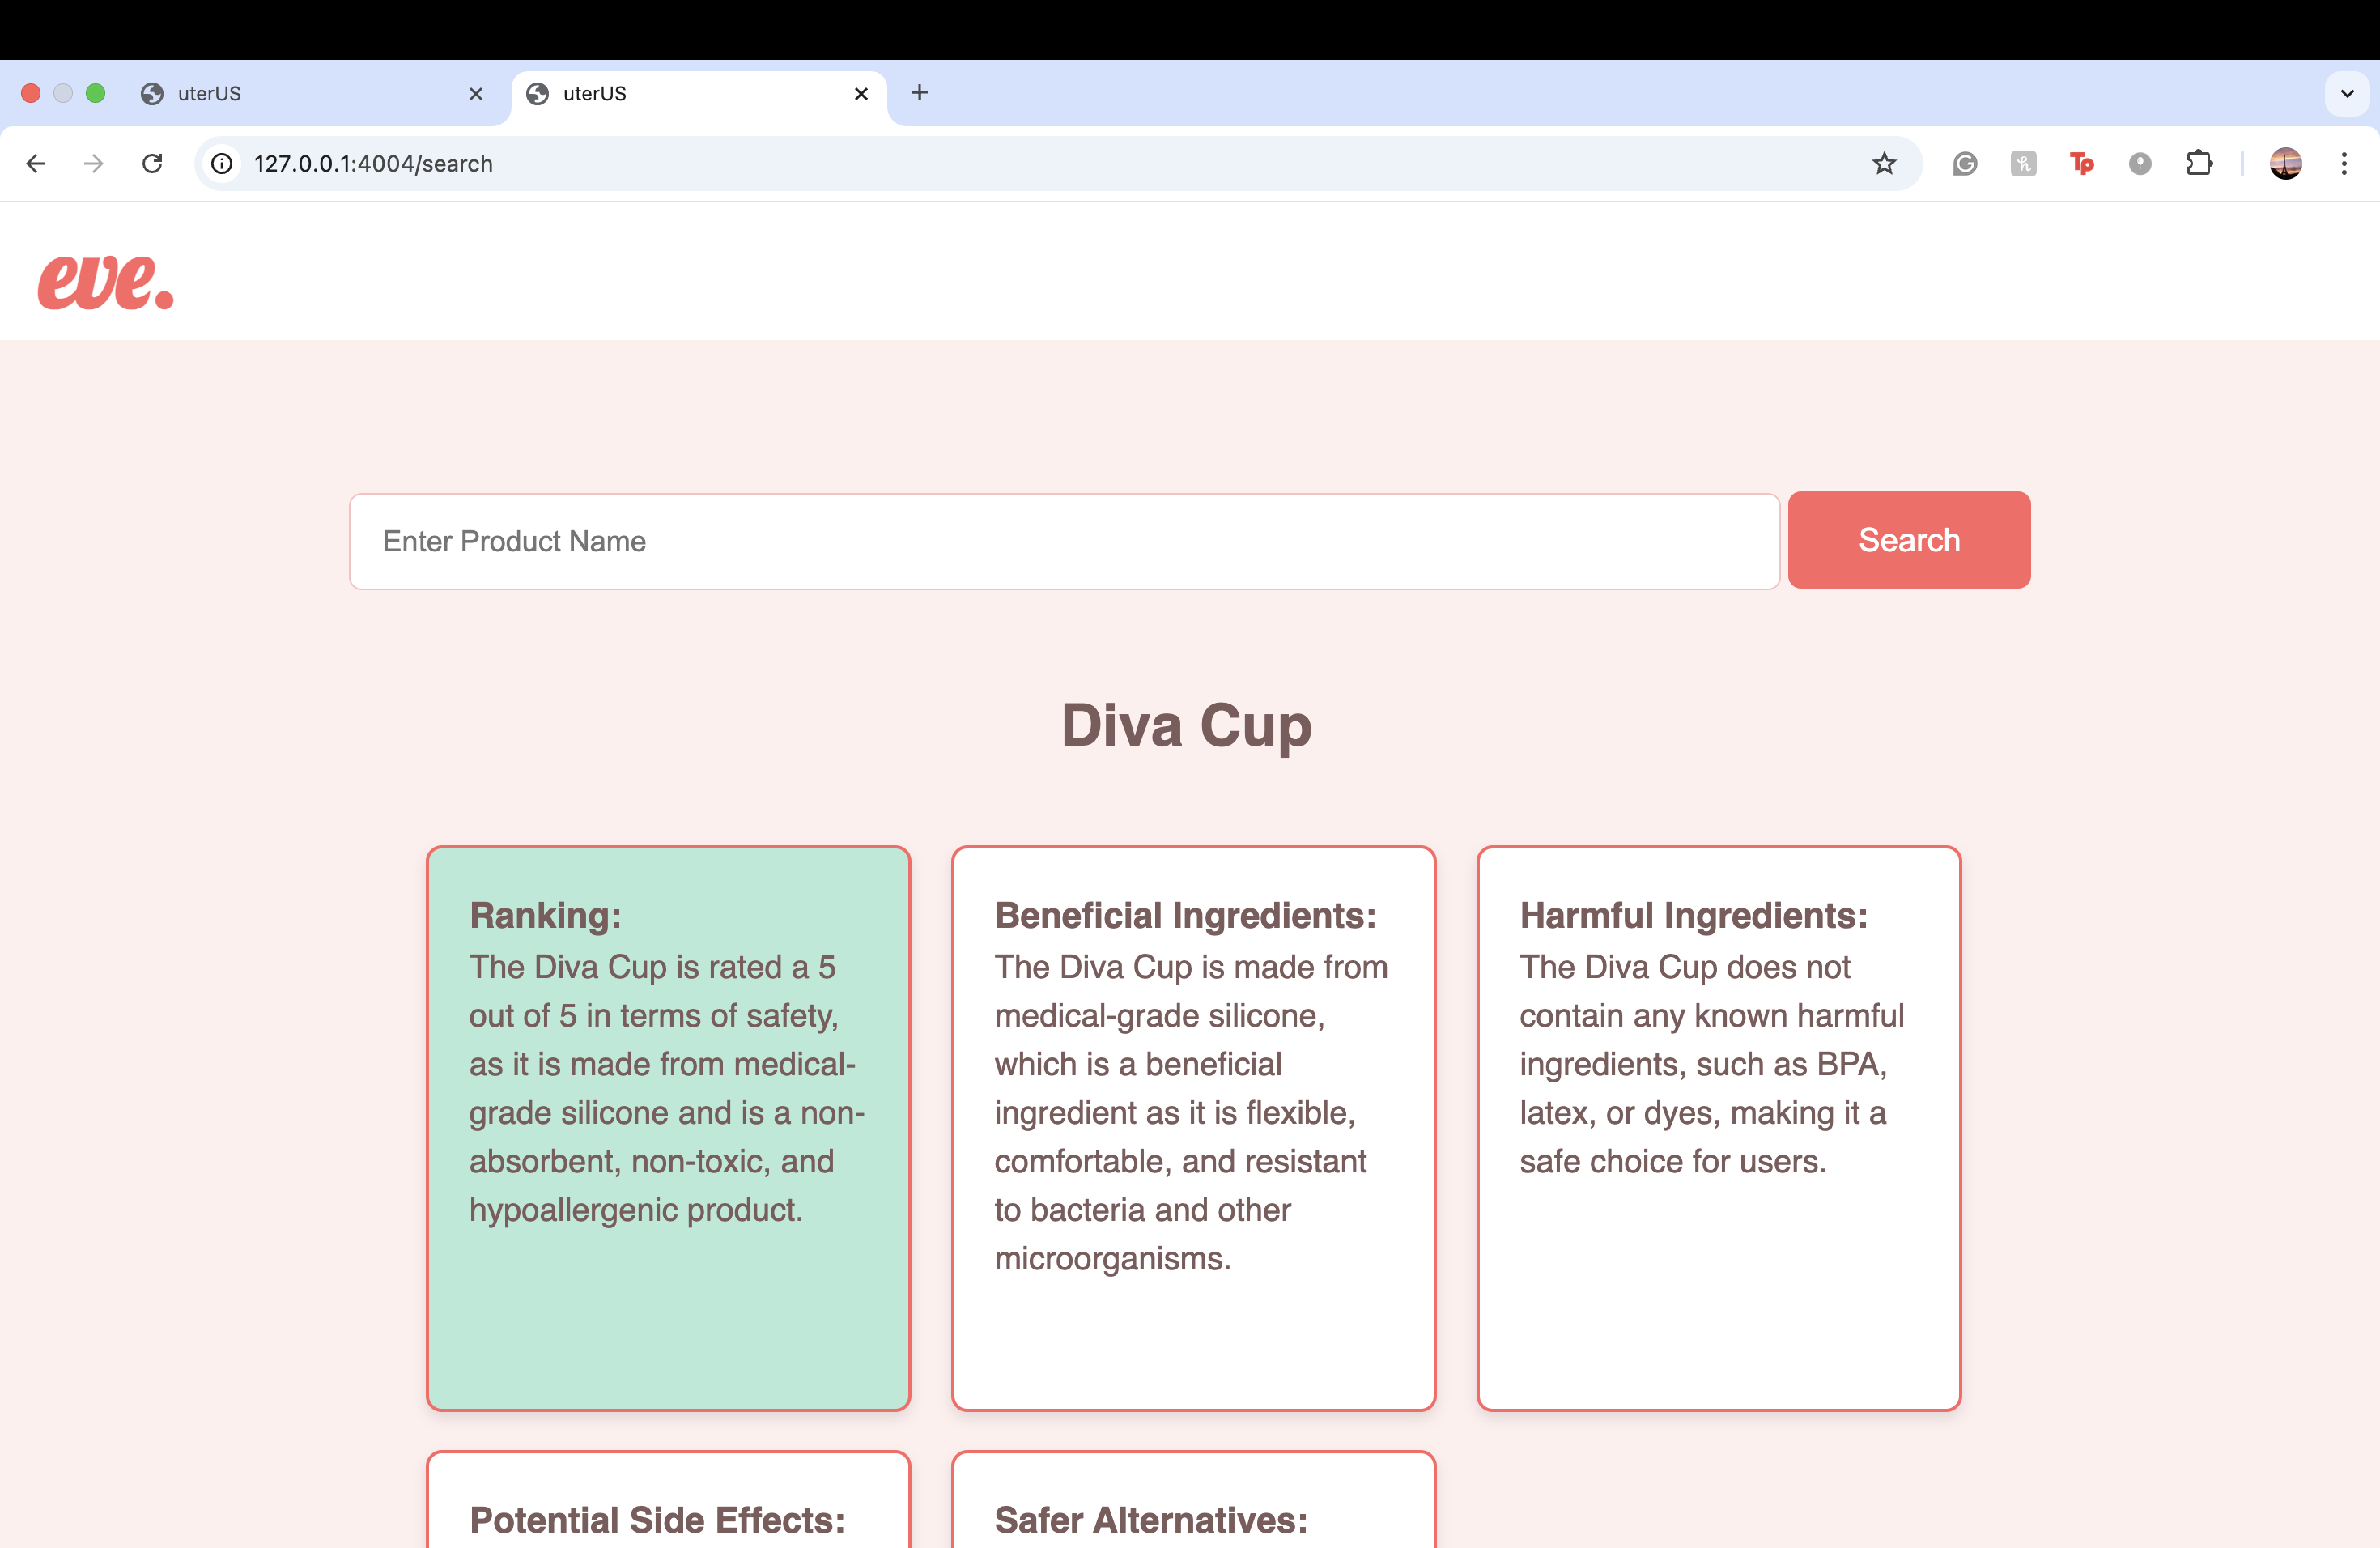Close the first uterUS tab

476,93
